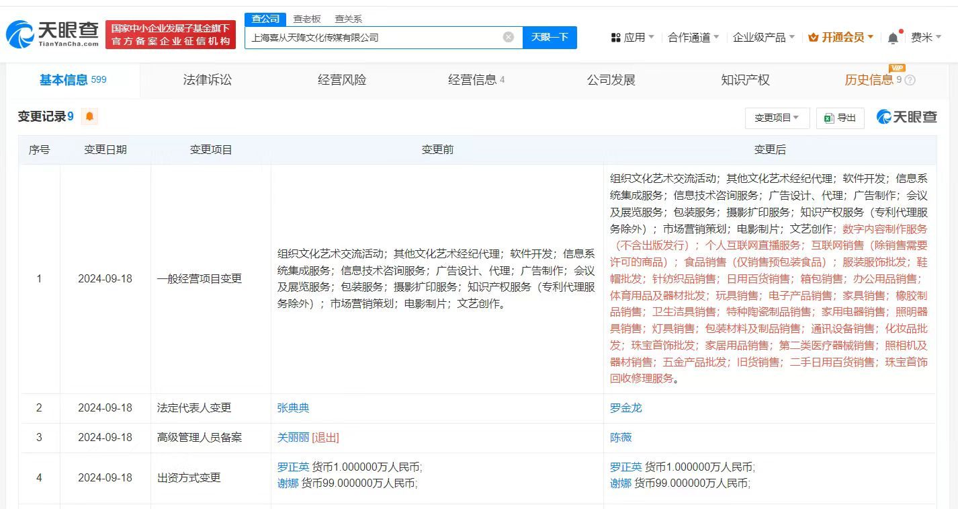Click the grid icon next to 应用
The height and width of the screenshot is (509, 958).
point(616,37)
